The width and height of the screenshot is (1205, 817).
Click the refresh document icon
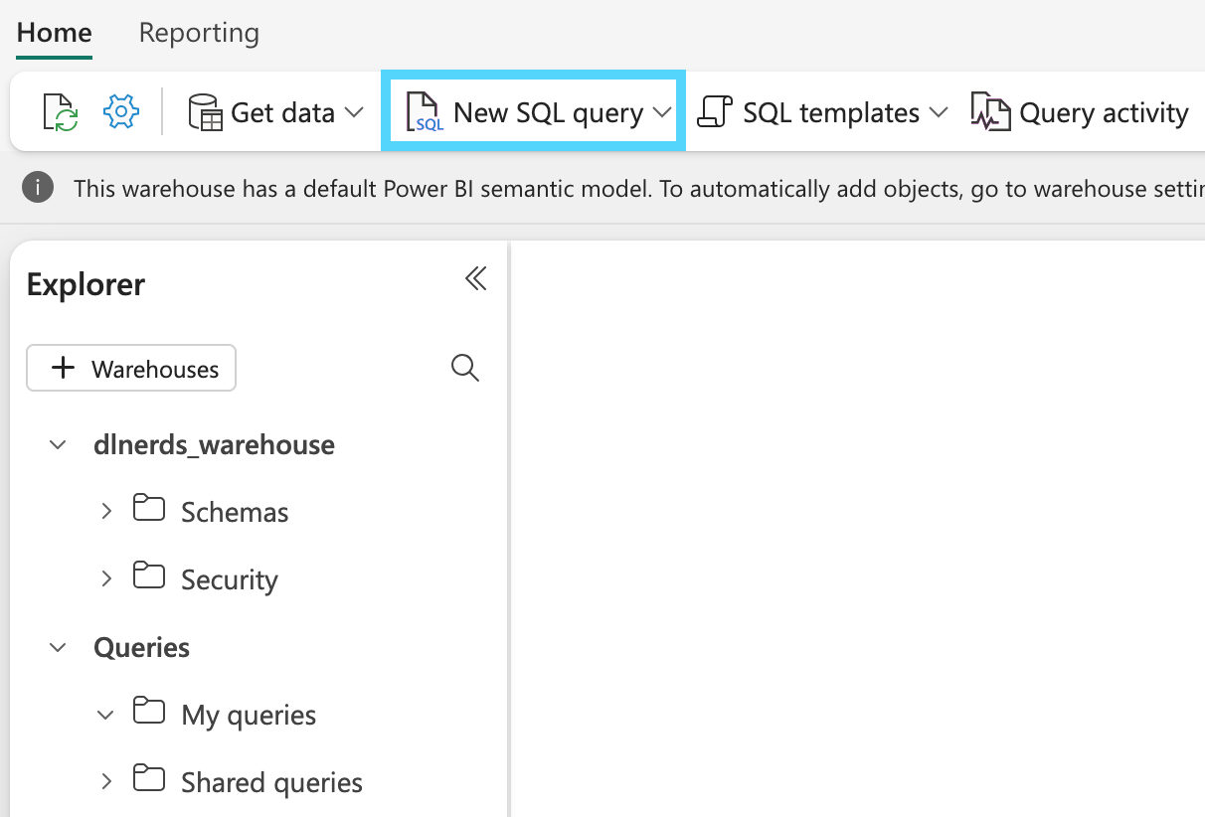click(60, 112)
